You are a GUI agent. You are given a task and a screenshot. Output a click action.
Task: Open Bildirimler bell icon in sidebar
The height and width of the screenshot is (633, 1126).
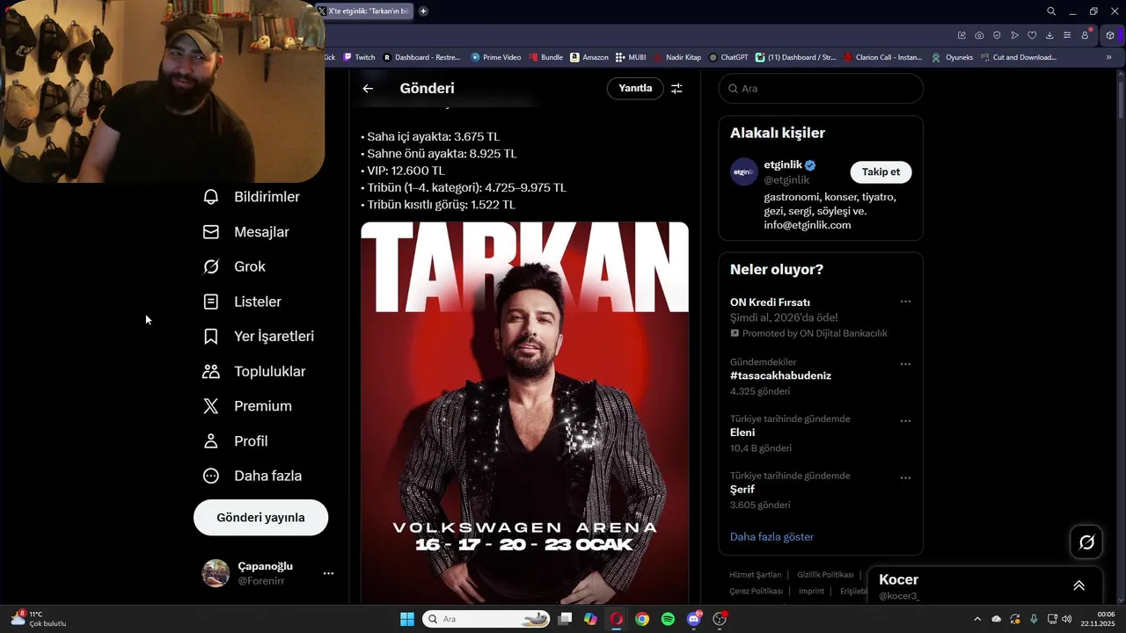pyautogui.click(x=211, y=197)
